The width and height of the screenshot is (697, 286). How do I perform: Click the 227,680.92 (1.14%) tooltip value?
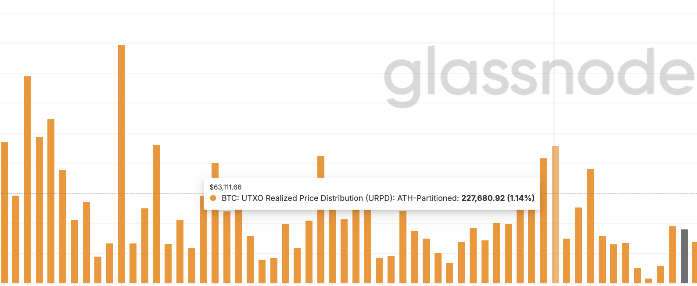(x=498, y=198)
